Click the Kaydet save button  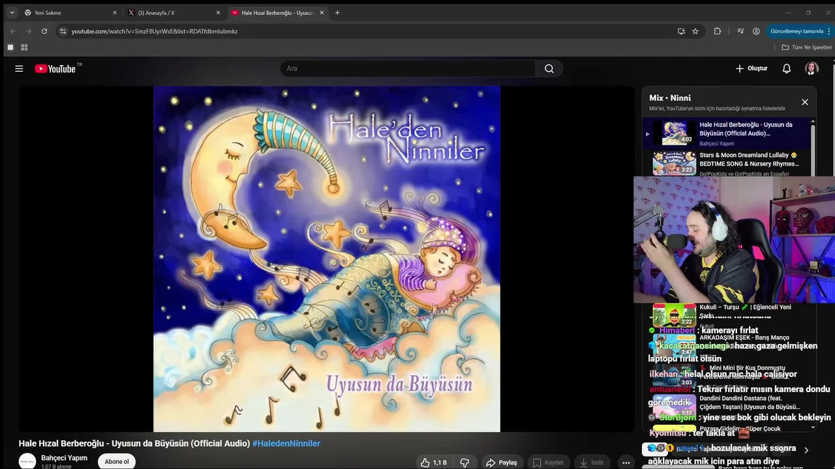pyautogui.click(x=548, y=462)
